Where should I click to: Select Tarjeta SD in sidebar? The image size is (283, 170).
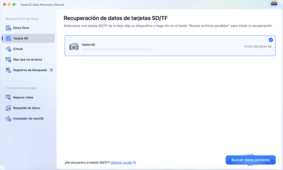click(x=28, y=38)
